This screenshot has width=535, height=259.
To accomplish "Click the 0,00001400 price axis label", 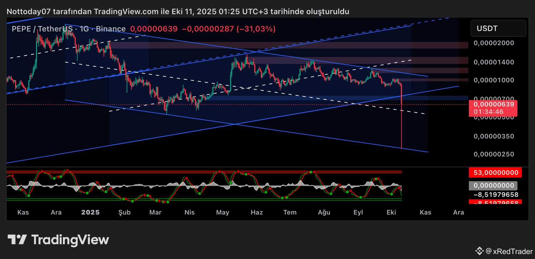I will (x=494, y=62).
